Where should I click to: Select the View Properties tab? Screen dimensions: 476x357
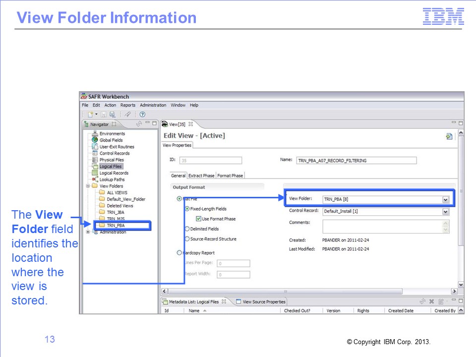(177, 145)
